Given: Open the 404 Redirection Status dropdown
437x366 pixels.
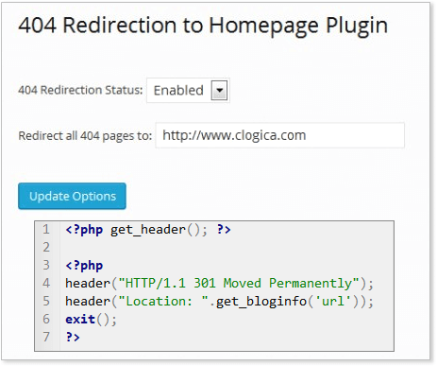Looking at the screenshot, I should (188, 91).
